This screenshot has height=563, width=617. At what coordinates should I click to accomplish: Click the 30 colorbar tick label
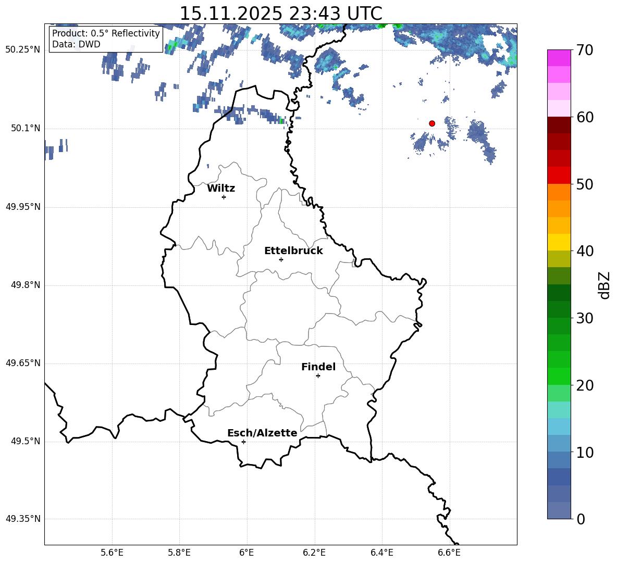pos(585,318)
